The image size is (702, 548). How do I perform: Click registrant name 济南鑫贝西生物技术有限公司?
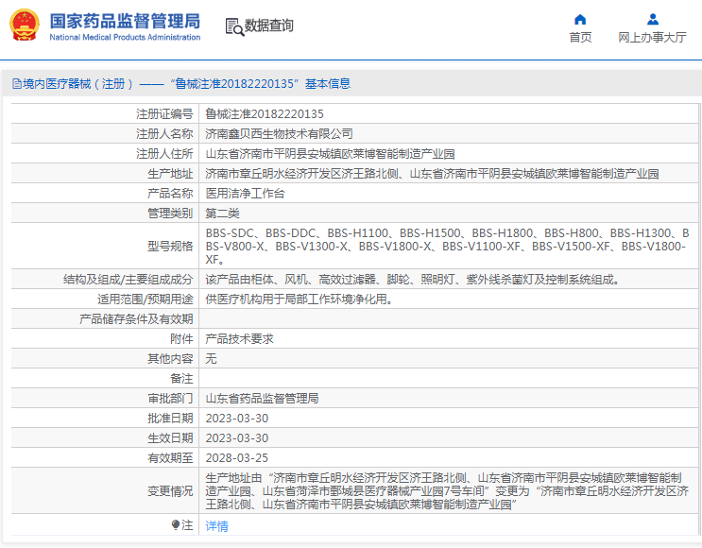(x=279, y=133)
